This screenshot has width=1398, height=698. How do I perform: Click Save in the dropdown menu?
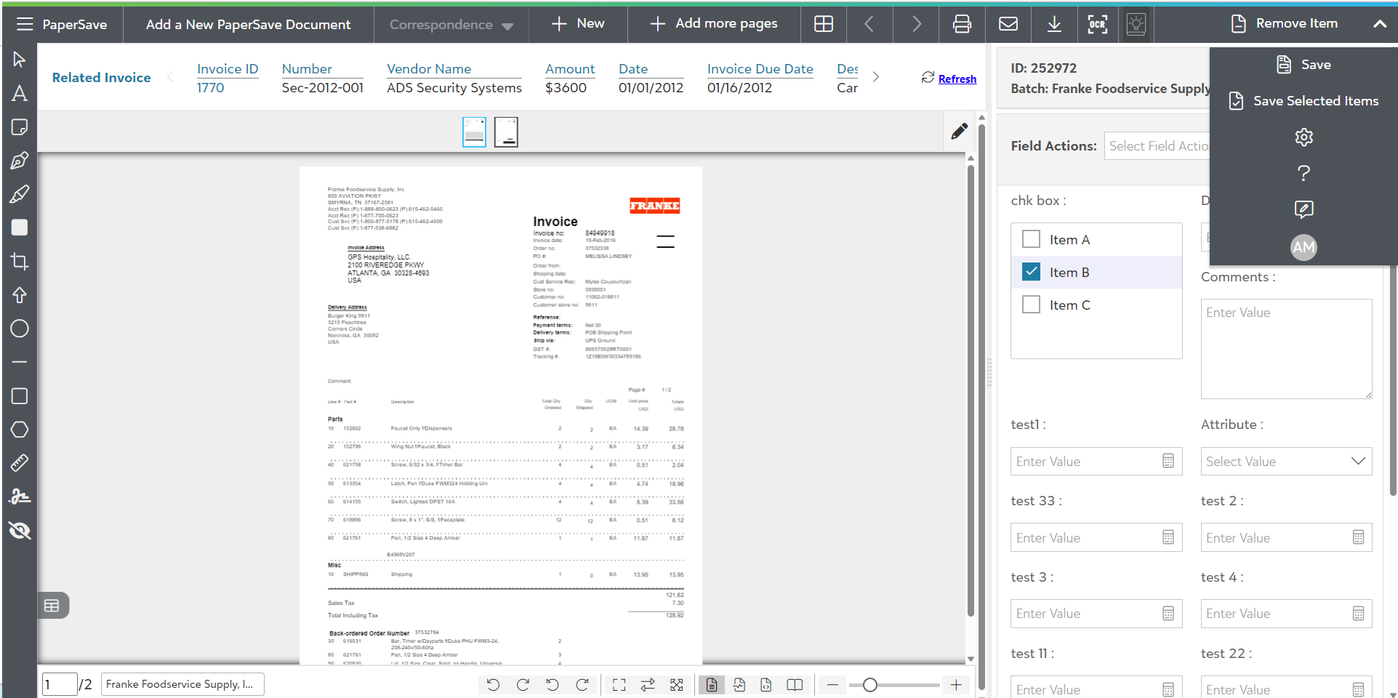tap(1304, 65)
